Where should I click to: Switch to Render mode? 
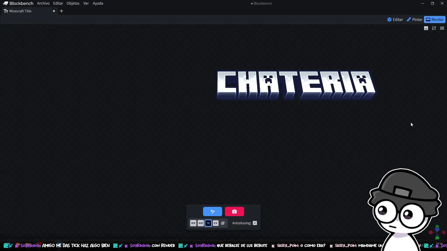pos(435,20)
